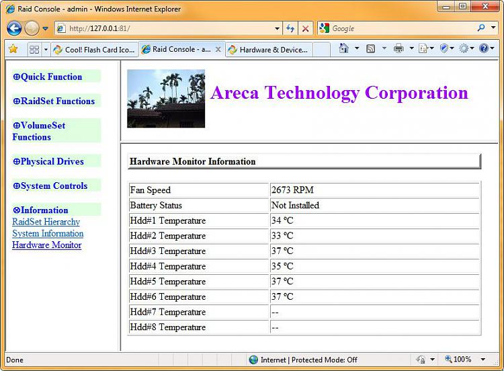Image resolution: width=504 pixels, height=371 pixels.
Task: Go back using the browser Back arrow
Action: 14,28
